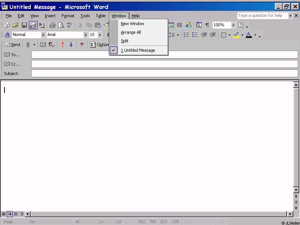The width and height of the screenshot is (300, 225).
Task: Select checked 1 Untitled Message window entry
Action: click(138, 50)
